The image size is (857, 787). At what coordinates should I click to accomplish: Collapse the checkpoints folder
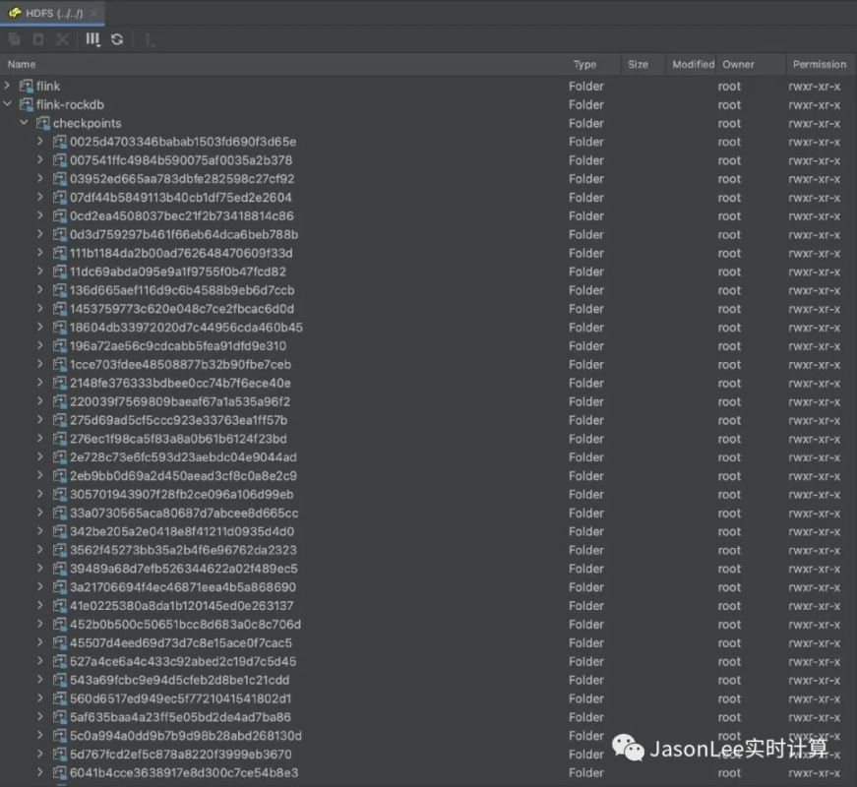click(x=25, y=124)
